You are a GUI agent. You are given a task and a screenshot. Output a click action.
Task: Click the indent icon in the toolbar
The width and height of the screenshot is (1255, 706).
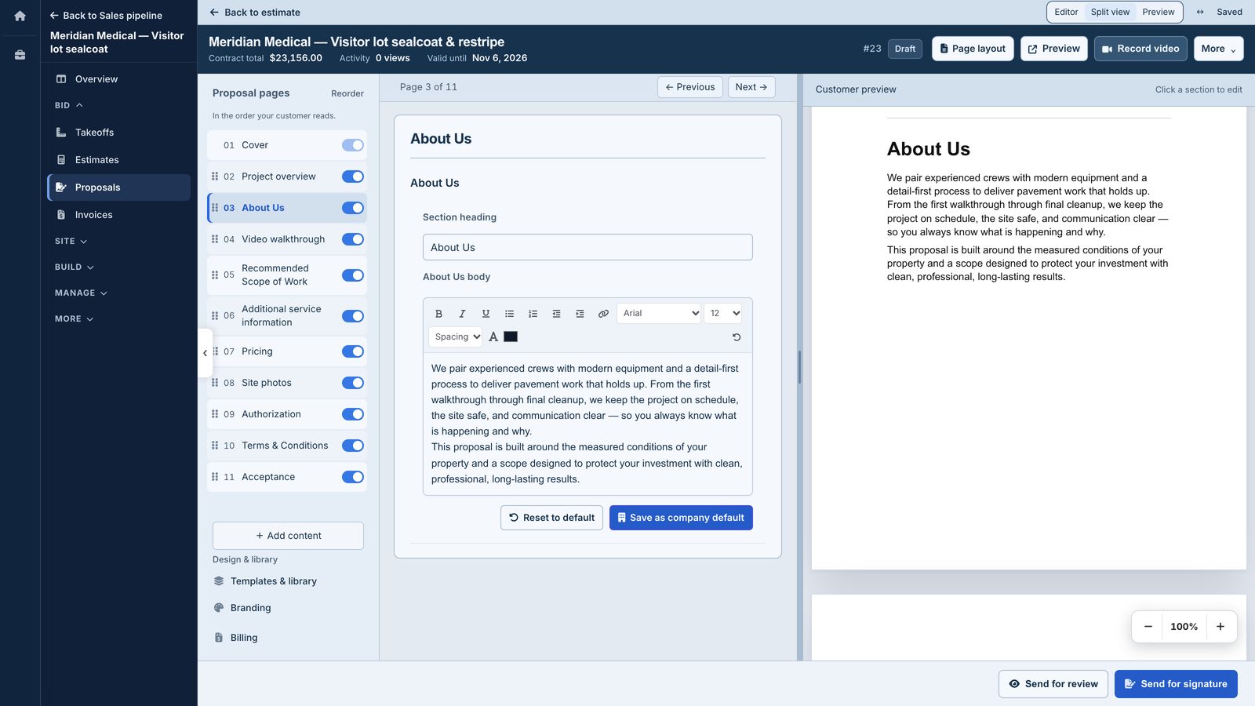point(580,314)
